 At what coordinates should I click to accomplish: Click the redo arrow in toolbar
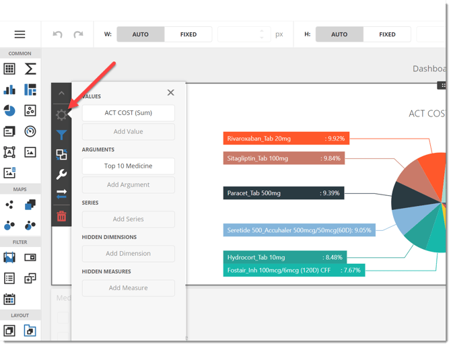click(x=78, y=34)
